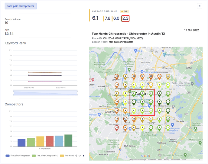The height and width of the screenshot is (164, 208).
Task: Select the 2.3 grid rank value
Action: point(125,18)
